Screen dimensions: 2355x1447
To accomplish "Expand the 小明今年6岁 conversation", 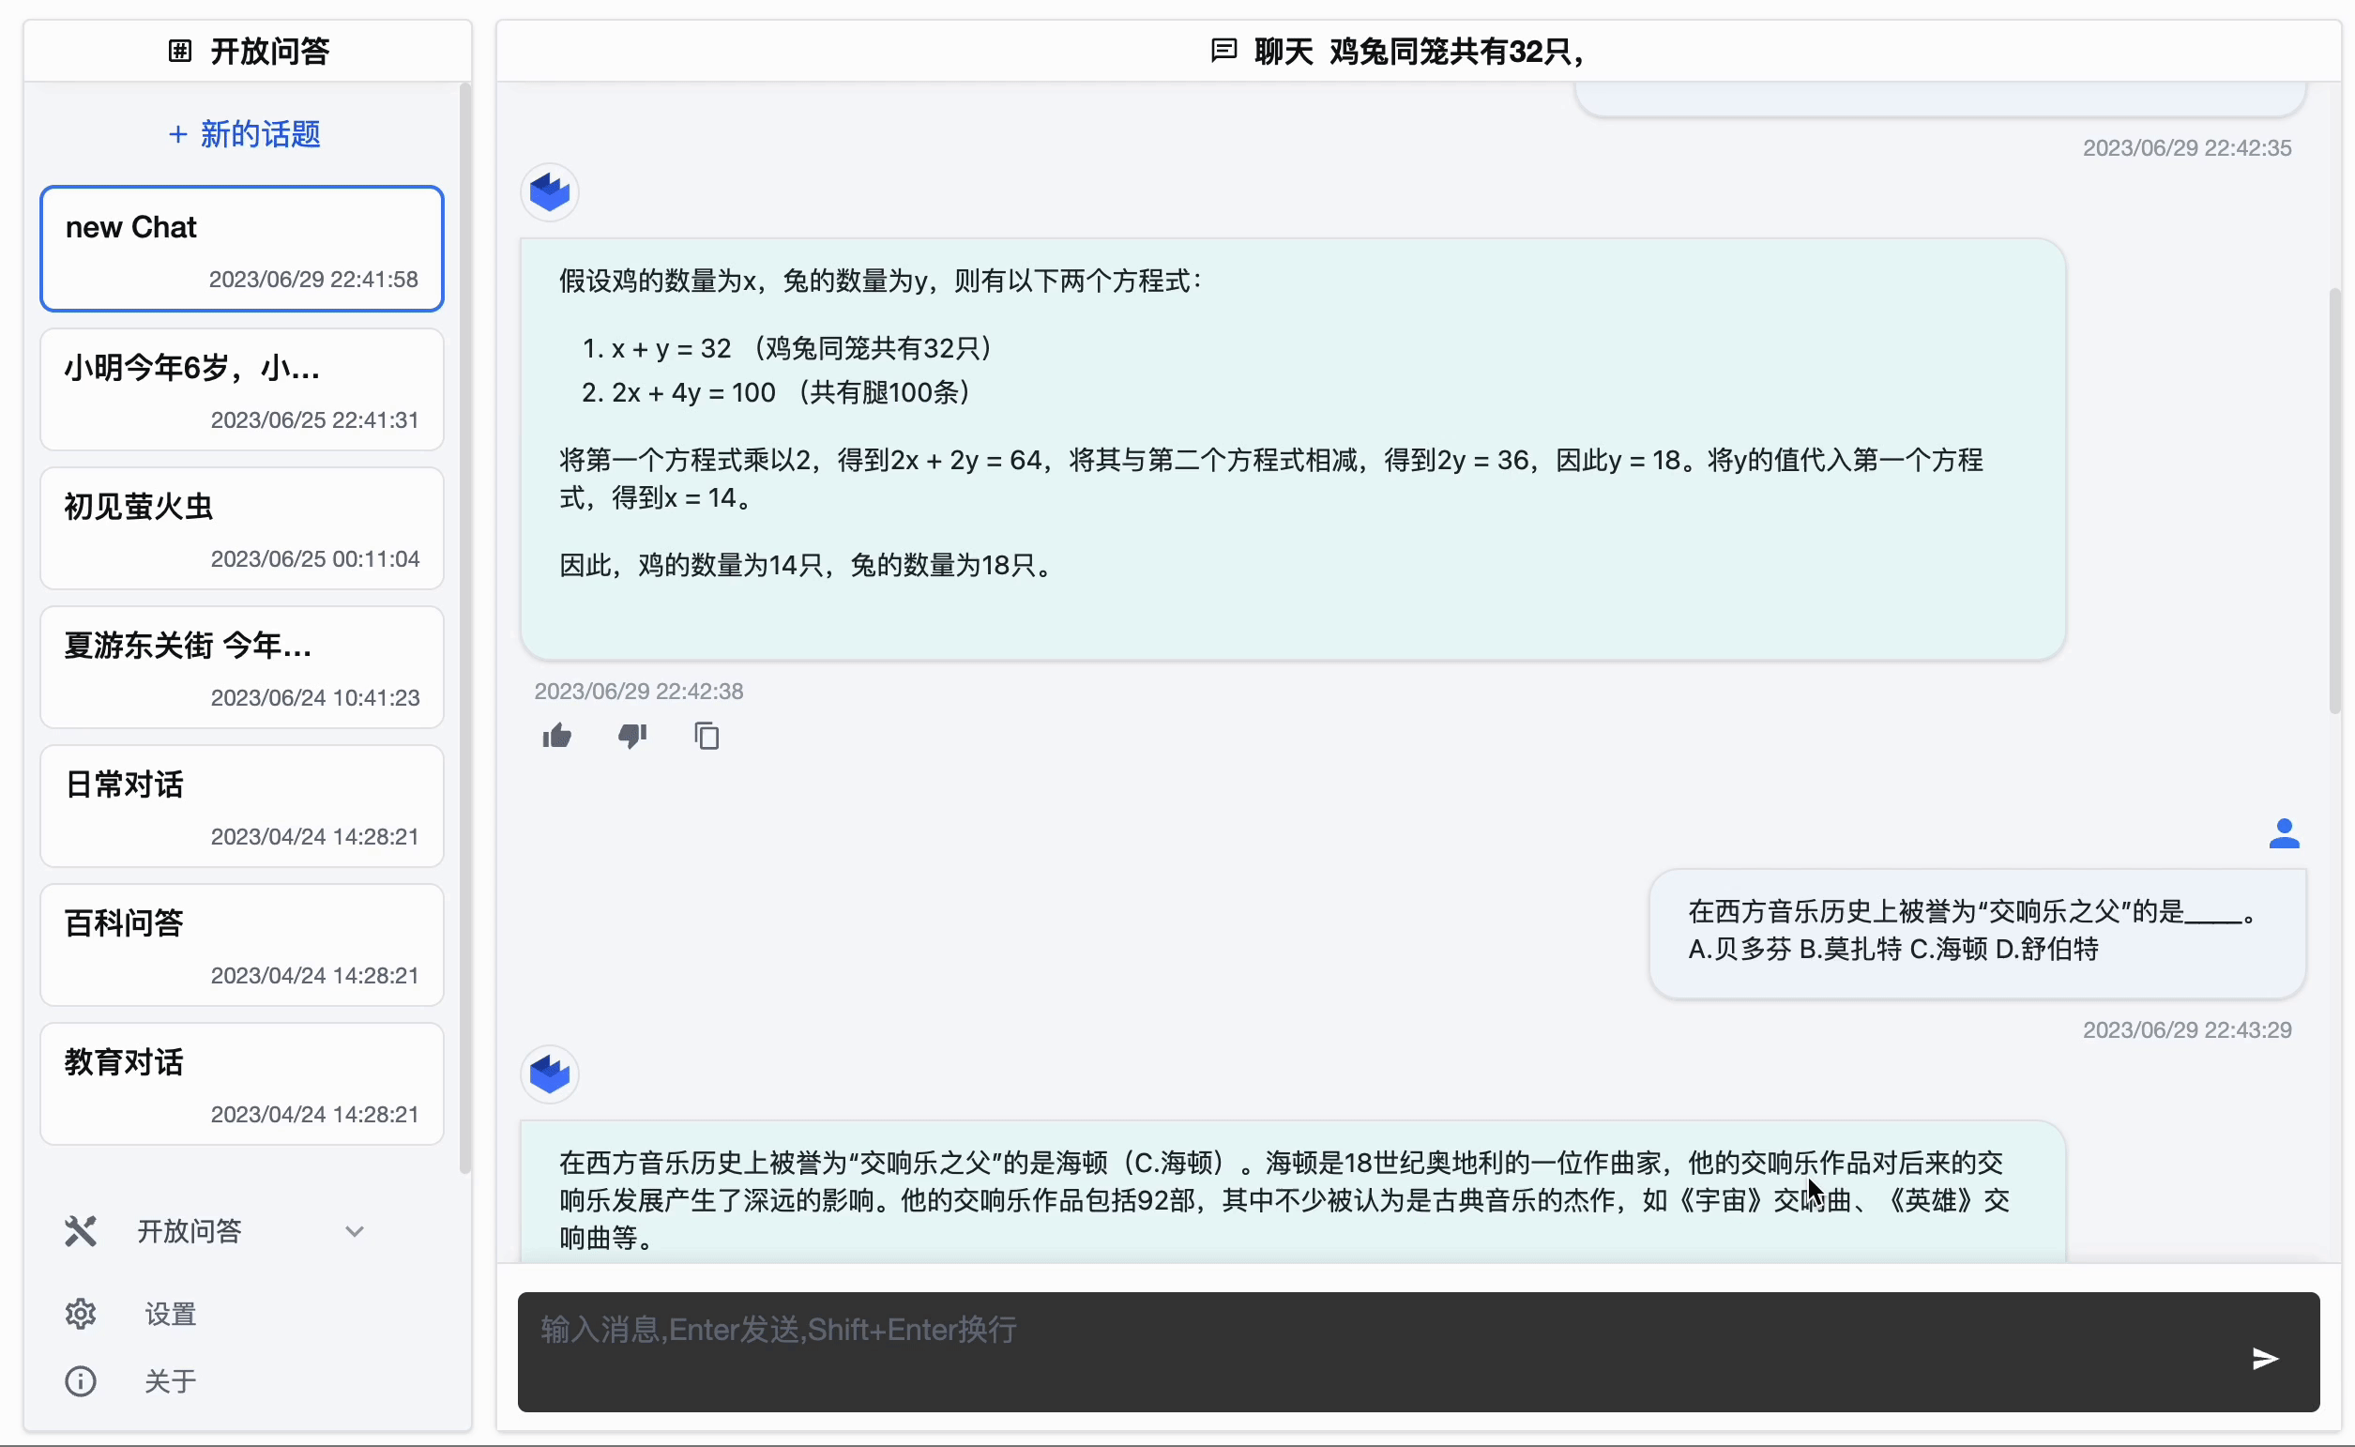I will [x=240, y=386].
